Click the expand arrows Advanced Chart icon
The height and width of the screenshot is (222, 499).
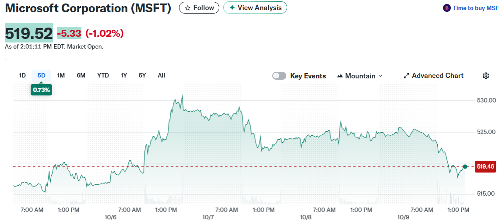(x=406, y=76)
